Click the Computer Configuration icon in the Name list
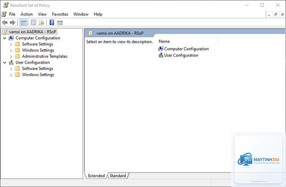Screen dimensions: 286x187 click(x=161, y=49)
